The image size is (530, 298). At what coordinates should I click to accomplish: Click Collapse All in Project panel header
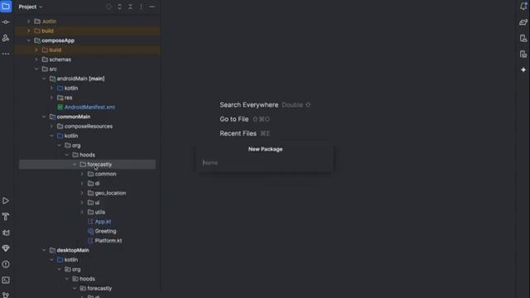131,7
